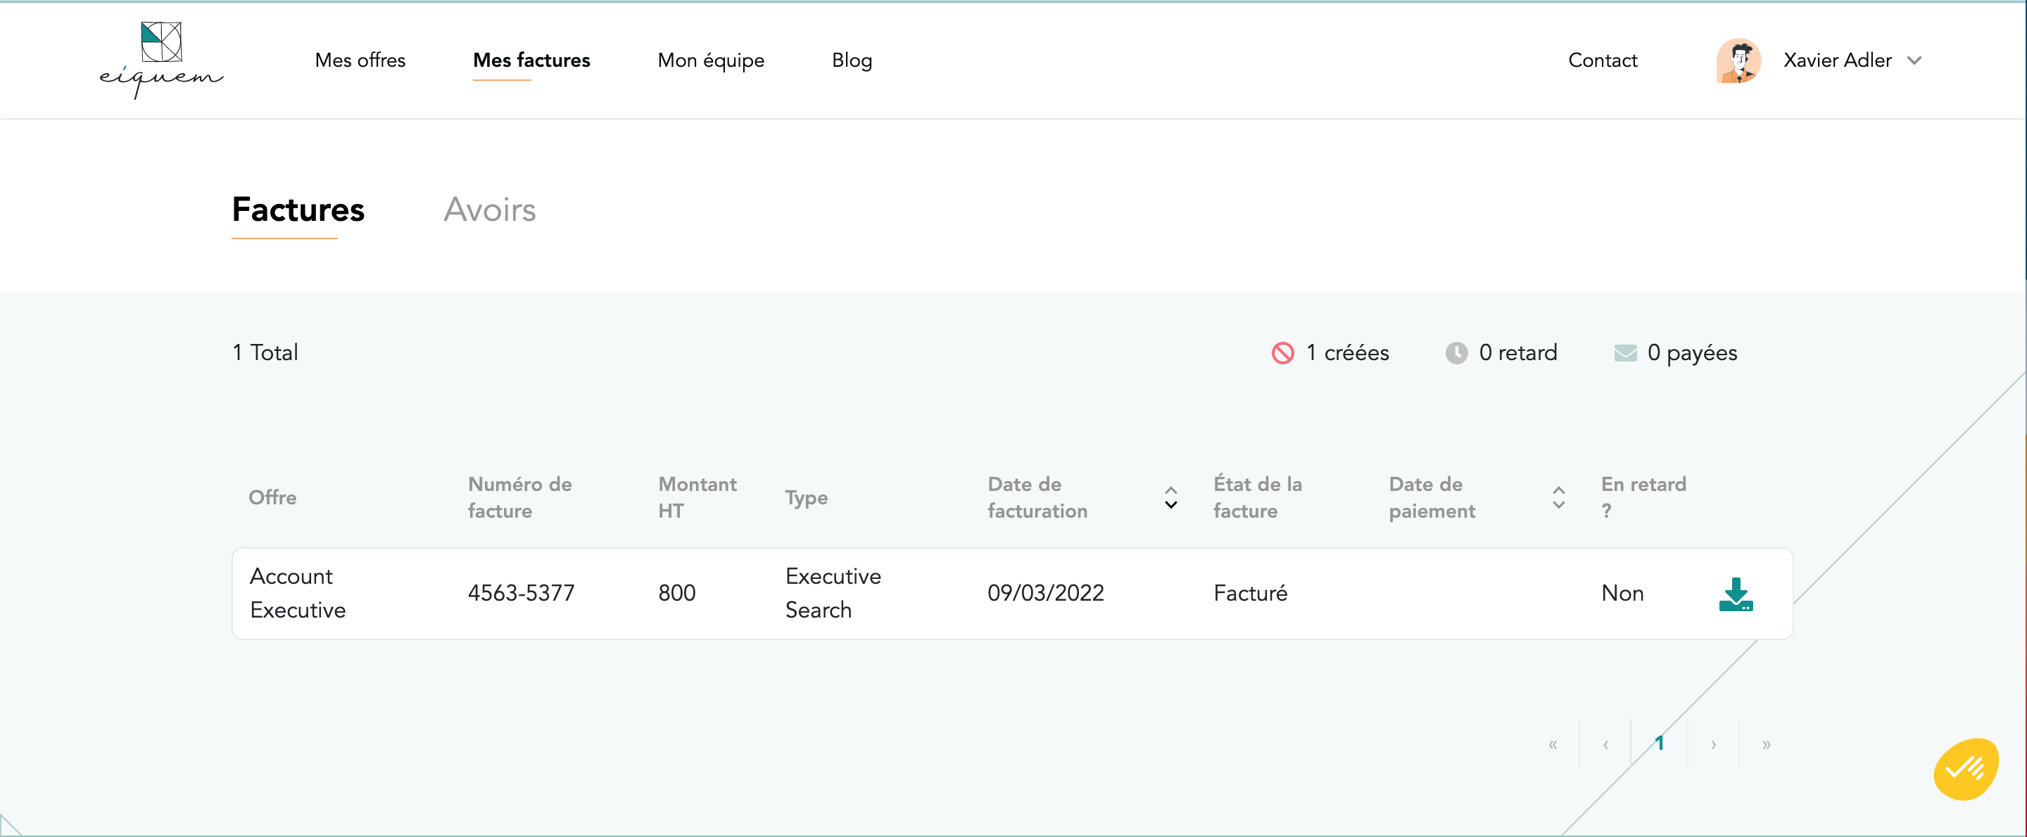Click the Type column header

pyautogui.click(x=806, y=498)
